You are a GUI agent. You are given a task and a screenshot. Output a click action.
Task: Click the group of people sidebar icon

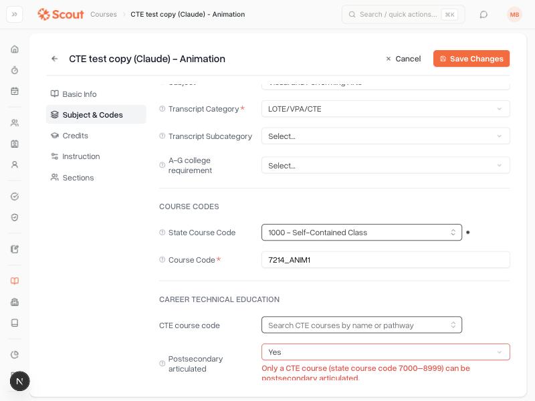pyautogui.click(x=15, y=123)
